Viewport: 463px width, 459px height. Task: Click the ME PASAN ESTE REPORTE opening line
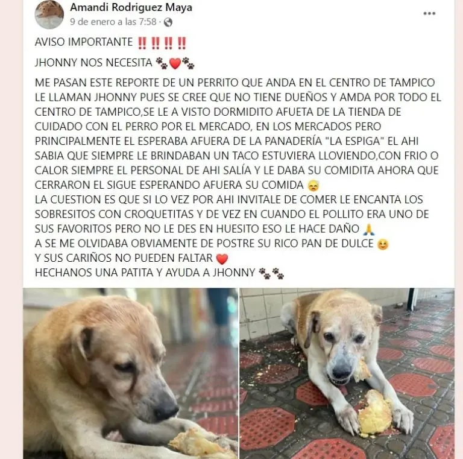tap(235, 83)
